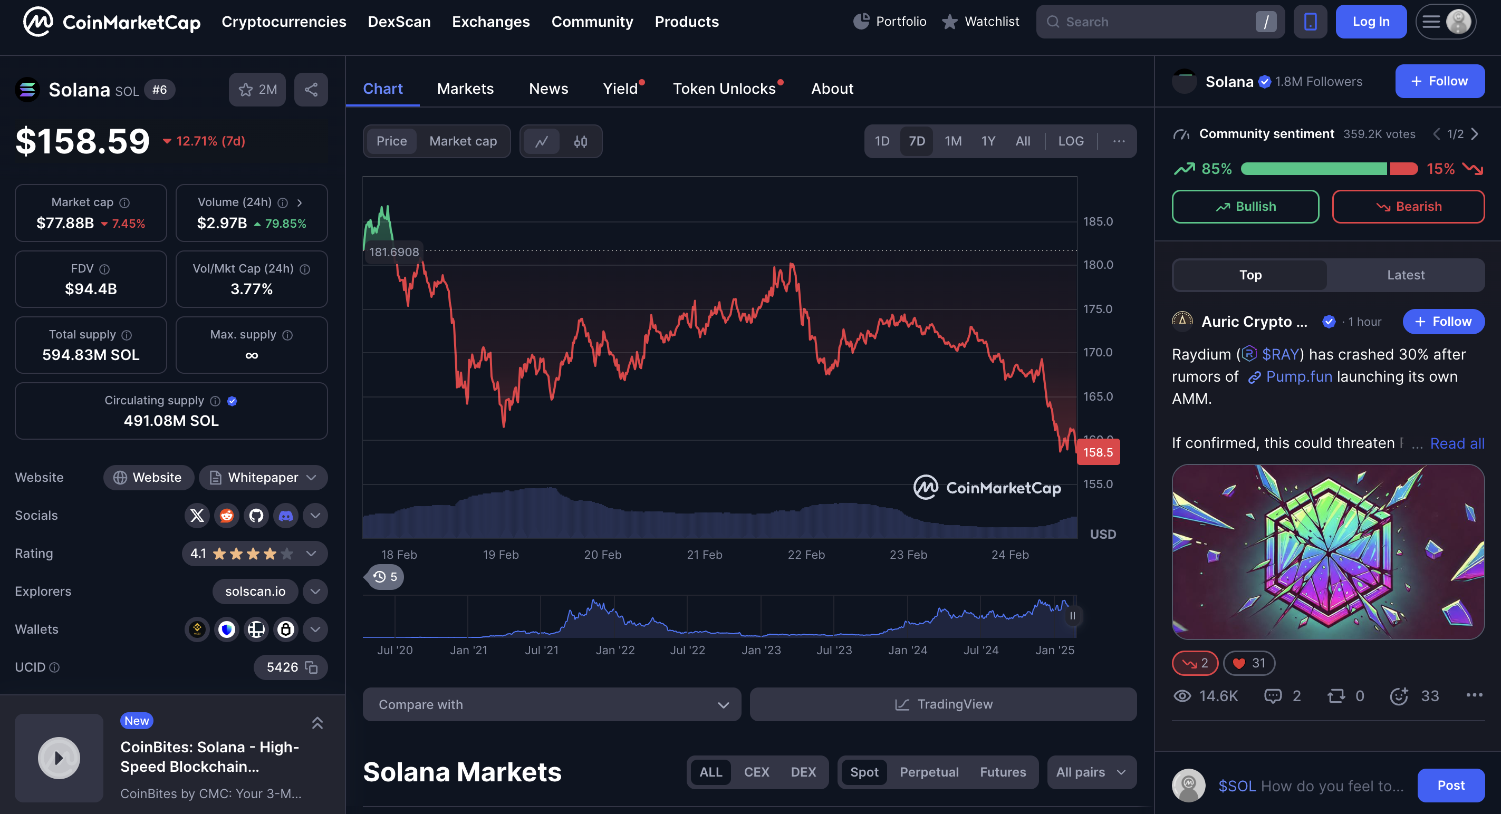
Task: Select CEX markets filter
Action: 756,773
